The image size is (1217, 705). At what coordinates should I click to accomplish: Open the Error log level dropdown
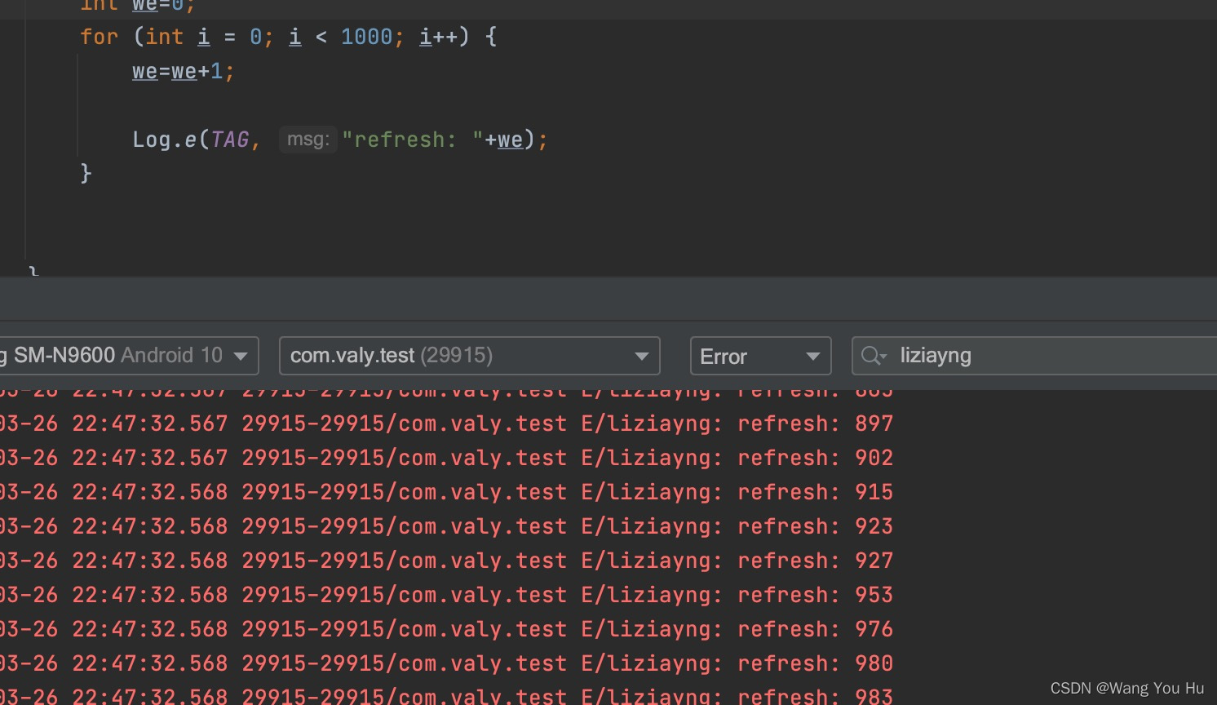click(x=760, y=356)
